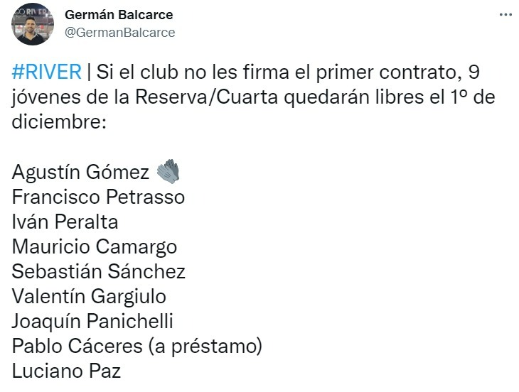
Task: Click the goalkeeper gloves emoji beside Agustín Gómez
Action: (168, 172)
